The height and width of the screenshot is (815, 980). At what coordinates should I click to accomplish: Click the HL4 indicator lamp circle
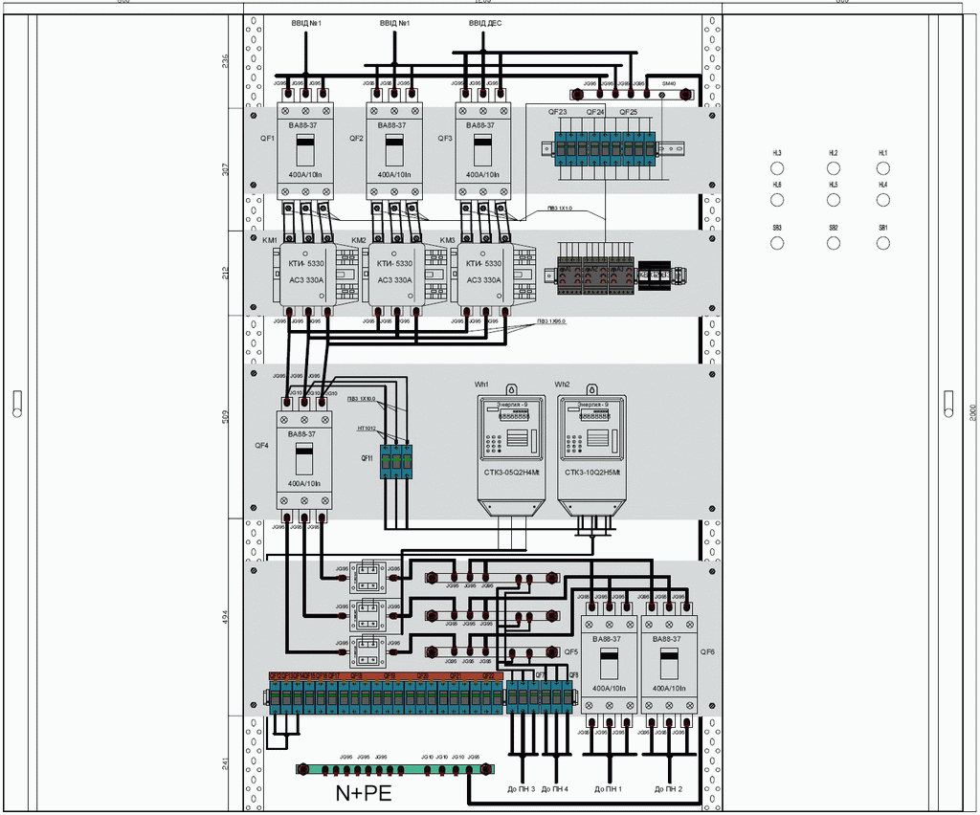point(882,200)
